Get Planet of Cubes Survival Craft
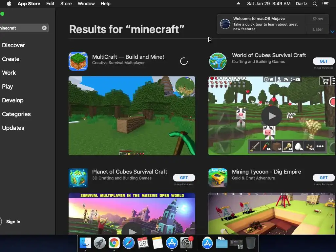 tap(184, 178)
